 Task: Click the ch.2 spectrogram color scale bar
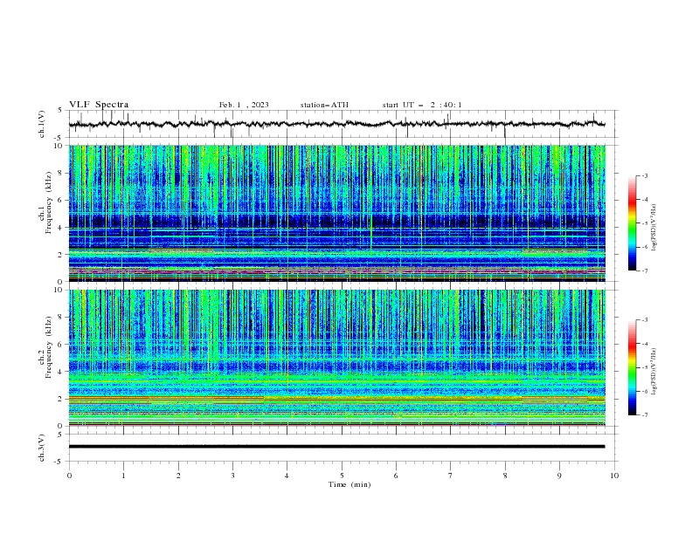click(x=632, y=367)
